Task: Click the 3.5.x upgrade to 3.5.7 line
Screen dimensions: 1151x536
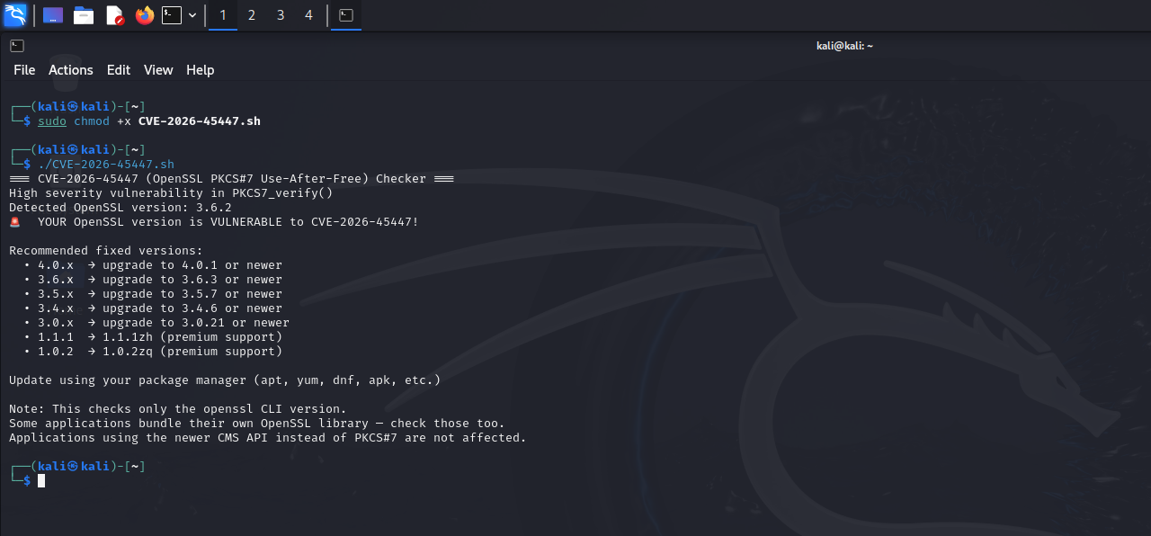Action: pyautogui.click(x=153, y=293)
